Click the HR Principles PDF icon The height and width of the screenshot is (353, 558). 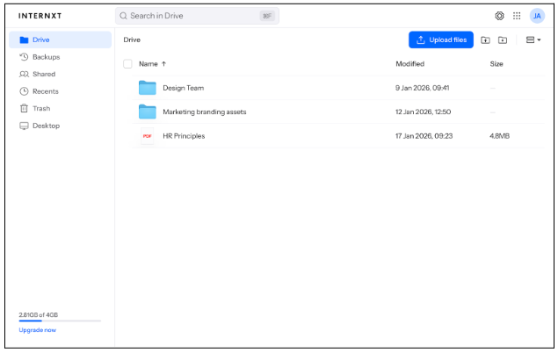point(147,136)
